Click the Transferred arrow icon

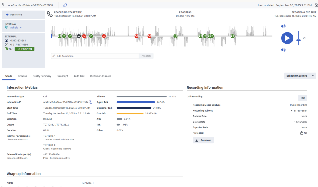7,15
